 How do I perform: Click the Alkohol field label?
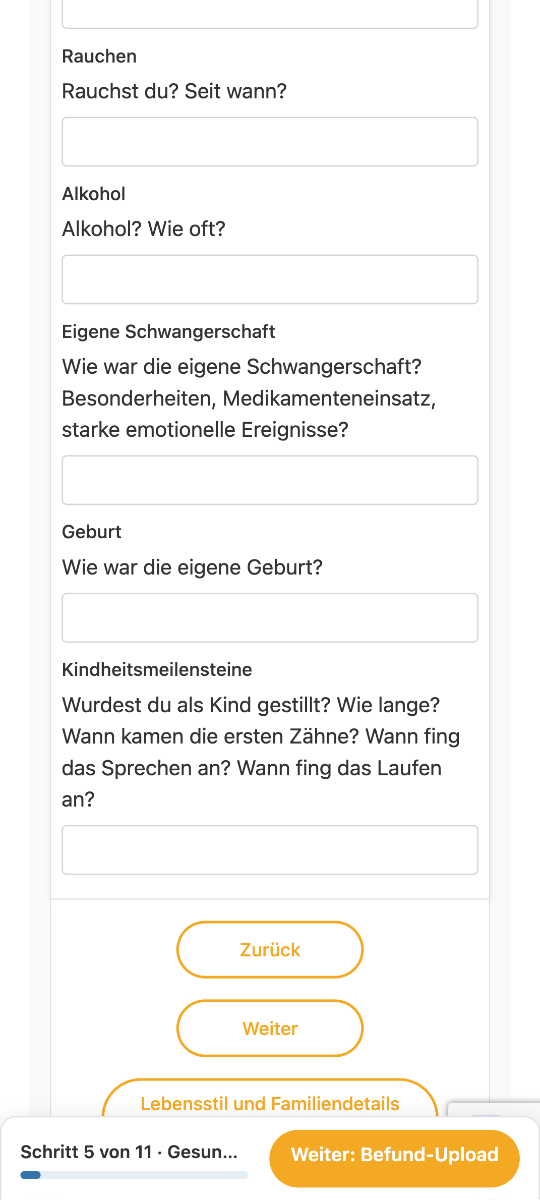click(x=94, y=194)
